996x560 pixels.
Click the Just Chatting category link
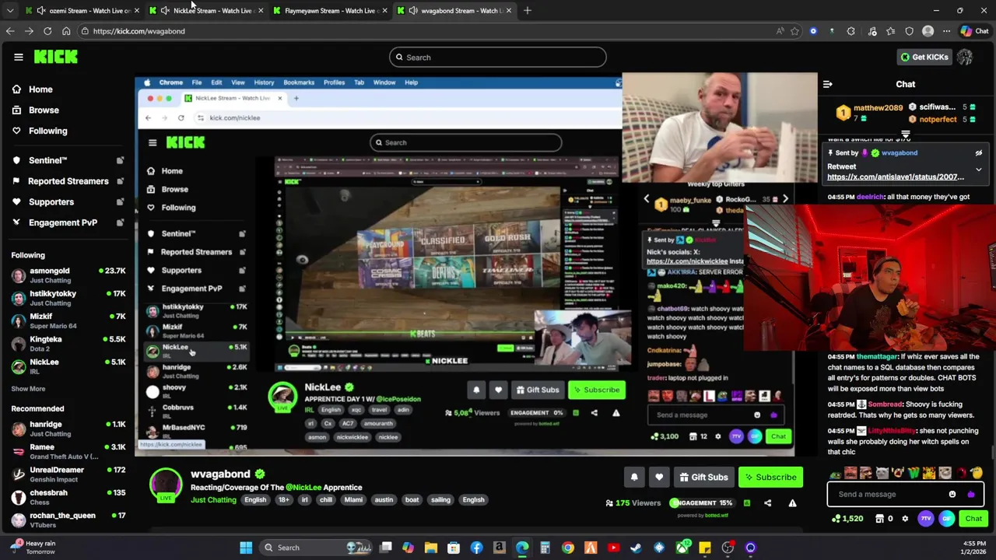coord(213,500)
